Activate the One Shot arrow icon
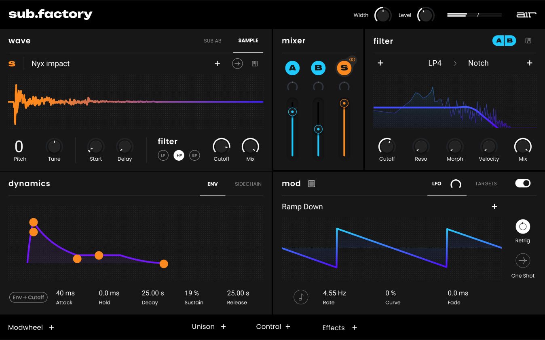545x340 pixels. [522, 261]
